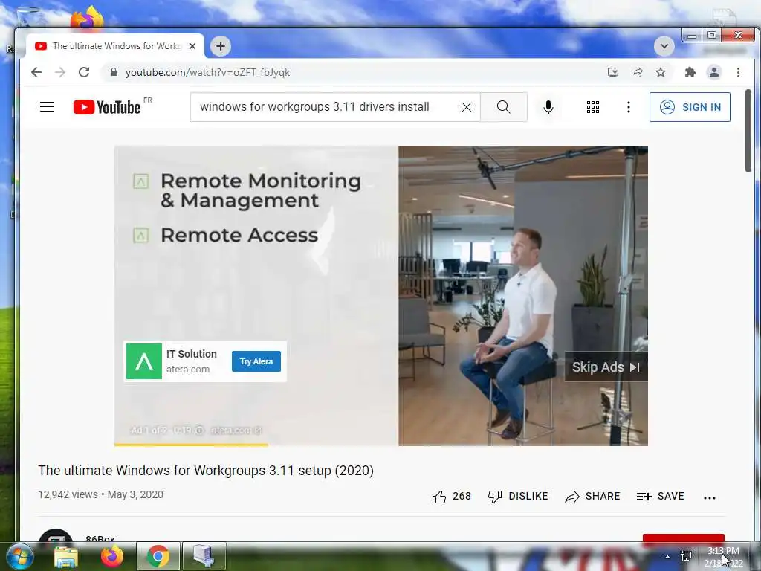Screen dimensions: 761x571
Task: Click the Try Atera button
Action: (256, 361)
